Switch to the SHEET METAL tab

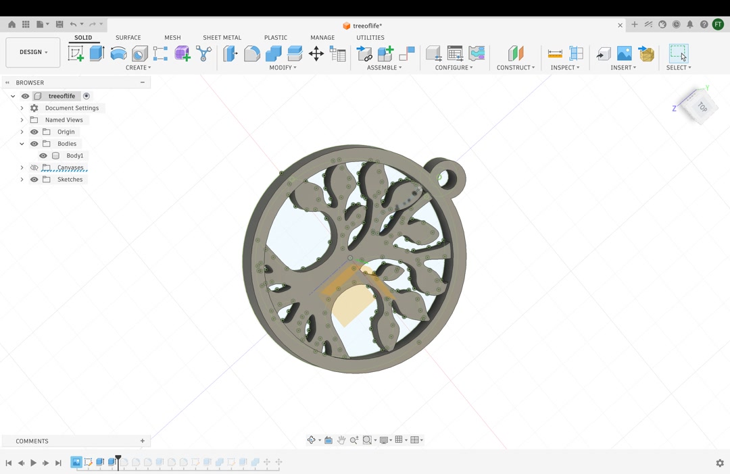click(222, 38)
